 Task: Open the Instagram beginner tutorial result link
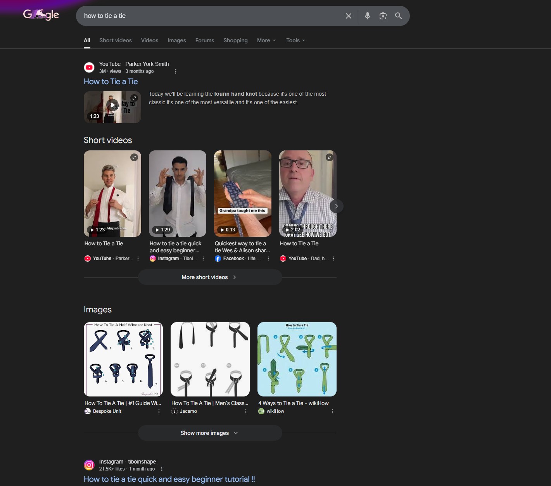pyautogui.click(x=169, y=479)
